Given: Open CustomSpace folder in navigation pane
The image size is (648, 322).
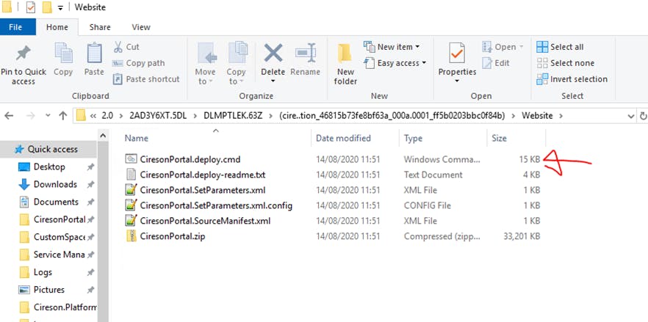Looking at the screenshot, I should pos(59,238).
